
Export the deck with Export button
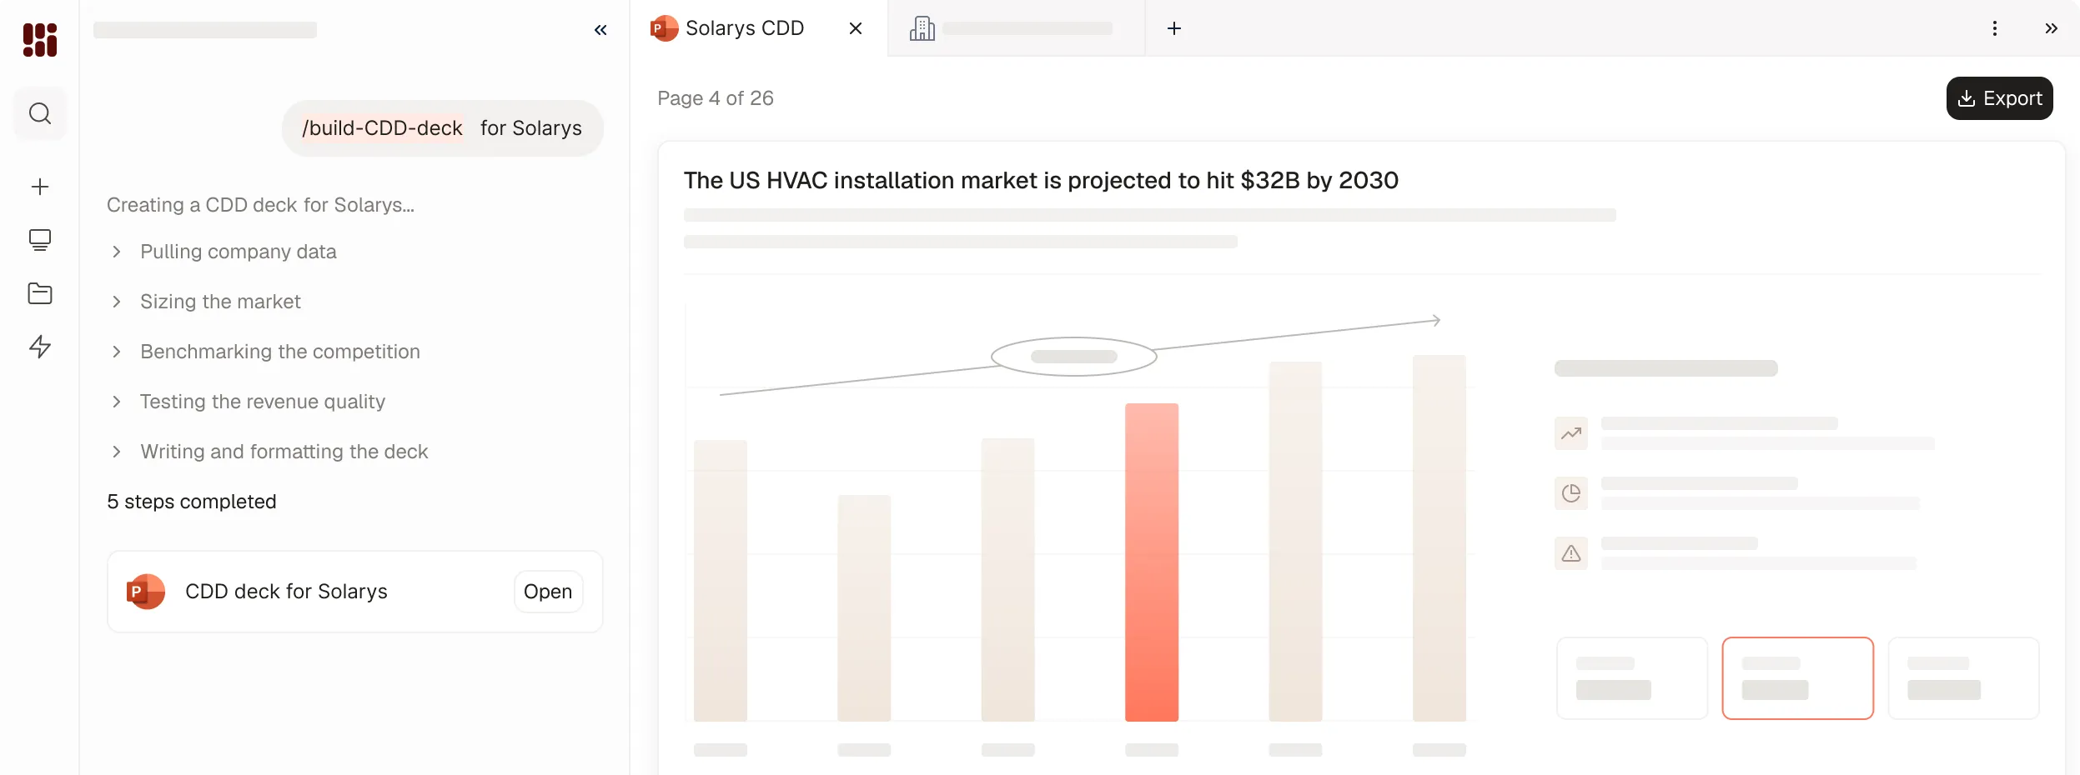pos(1999,98)
